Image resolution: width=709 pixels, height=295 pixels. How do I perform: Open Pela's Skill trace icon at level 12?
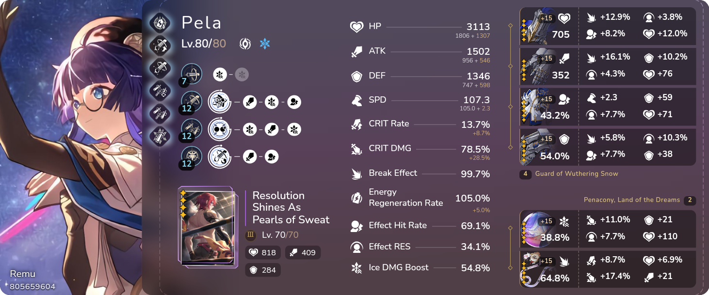pos(191,102)
